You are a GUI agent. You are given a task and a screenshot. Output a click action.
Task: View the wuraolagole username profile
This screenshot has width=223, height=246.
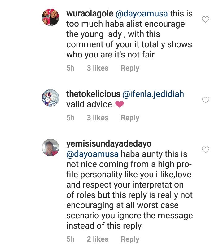click(90, 14)
